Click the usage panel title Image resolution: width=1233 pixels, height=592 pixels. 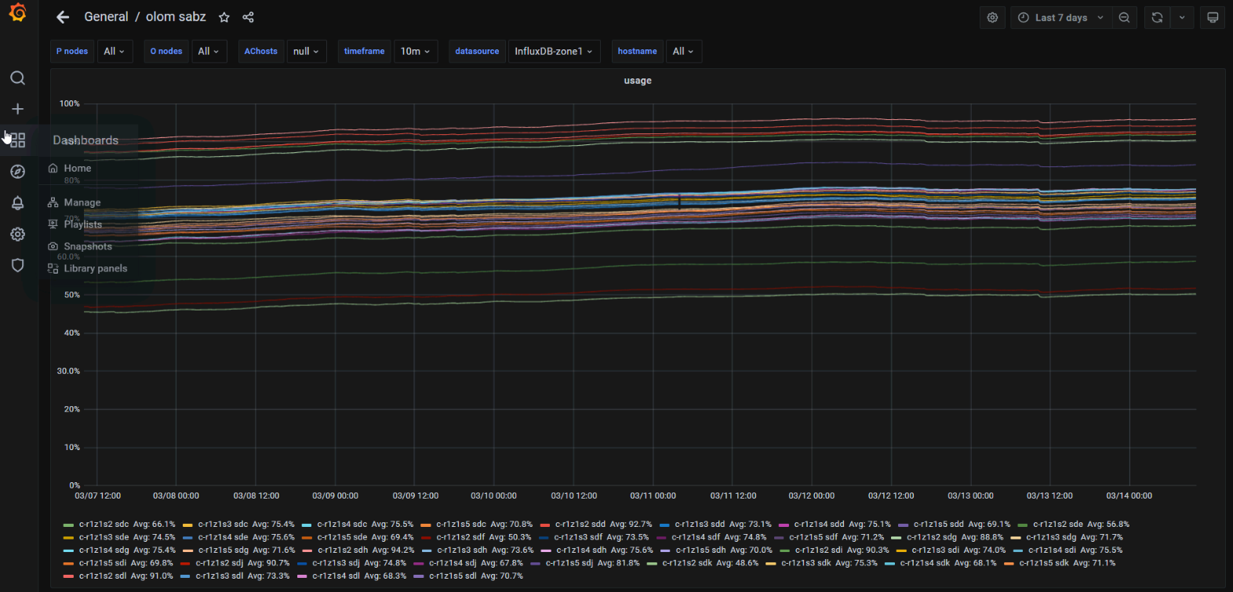pos(637,81)
